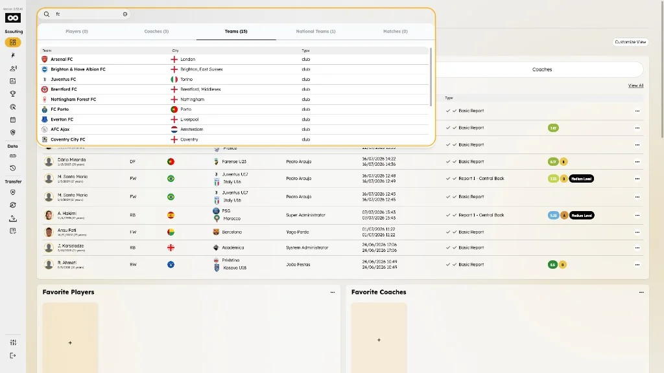Switch to Matches (0) search tab

(395, 31)
